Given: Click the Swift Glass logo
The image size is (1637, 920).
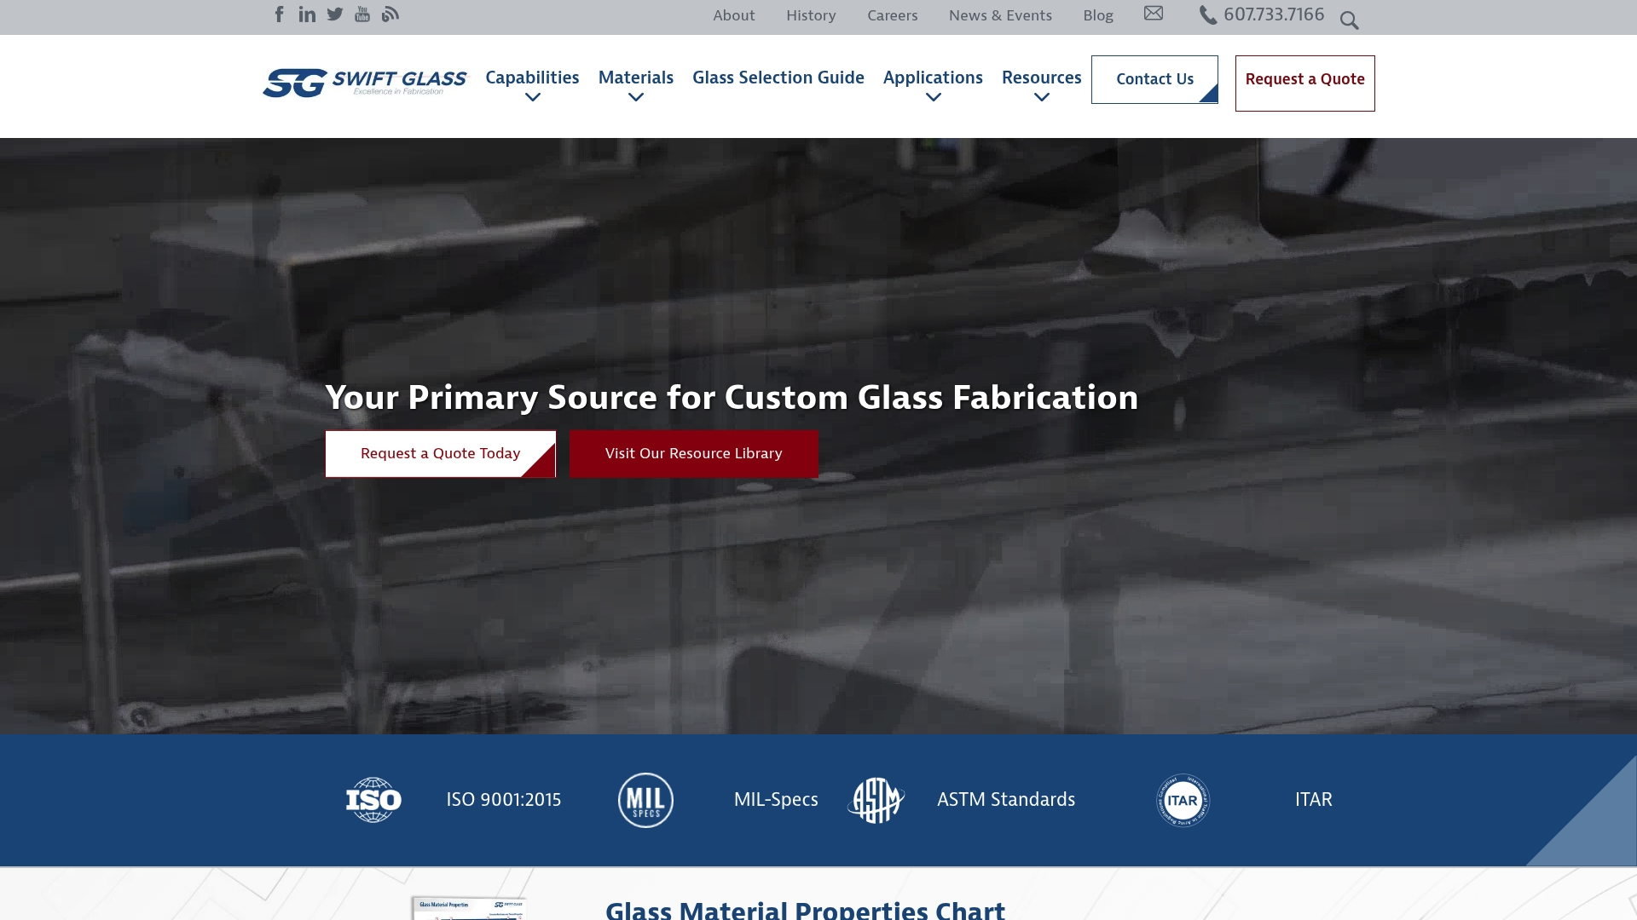Looking at the screenshot, I should pyautogui.click(x=365, y=83).
